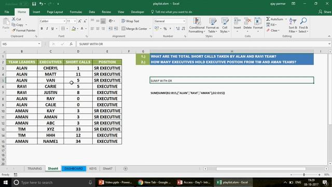Open the Calibri font name dropdown
The height and width of the screenshot is (187, 332).
point(64,21)
